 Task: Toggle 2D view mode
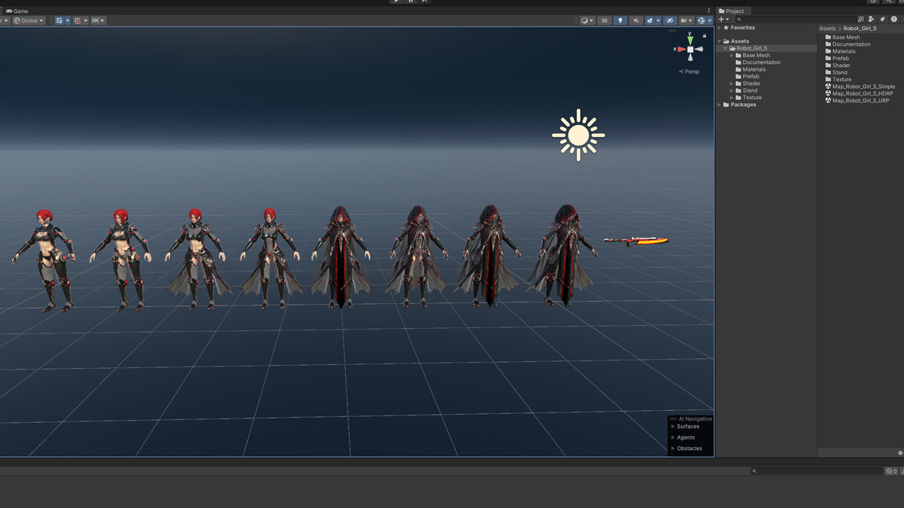coord(604,20)
